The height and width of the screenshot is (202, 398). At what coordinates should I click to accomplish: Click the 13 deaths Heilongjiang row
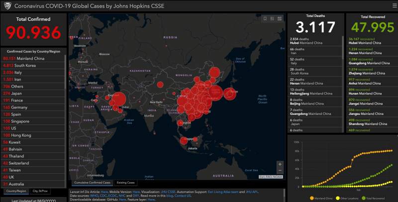click(315, 92)
